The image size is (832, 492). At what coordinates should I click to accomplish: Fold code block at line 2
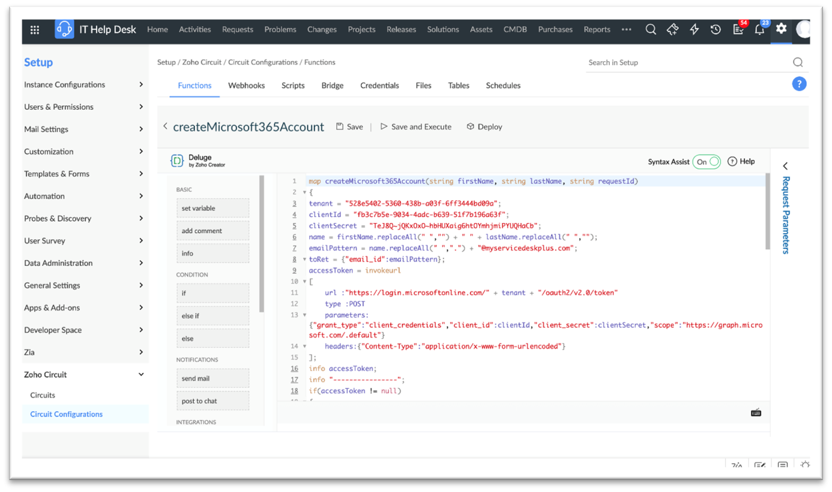point(304,192)
